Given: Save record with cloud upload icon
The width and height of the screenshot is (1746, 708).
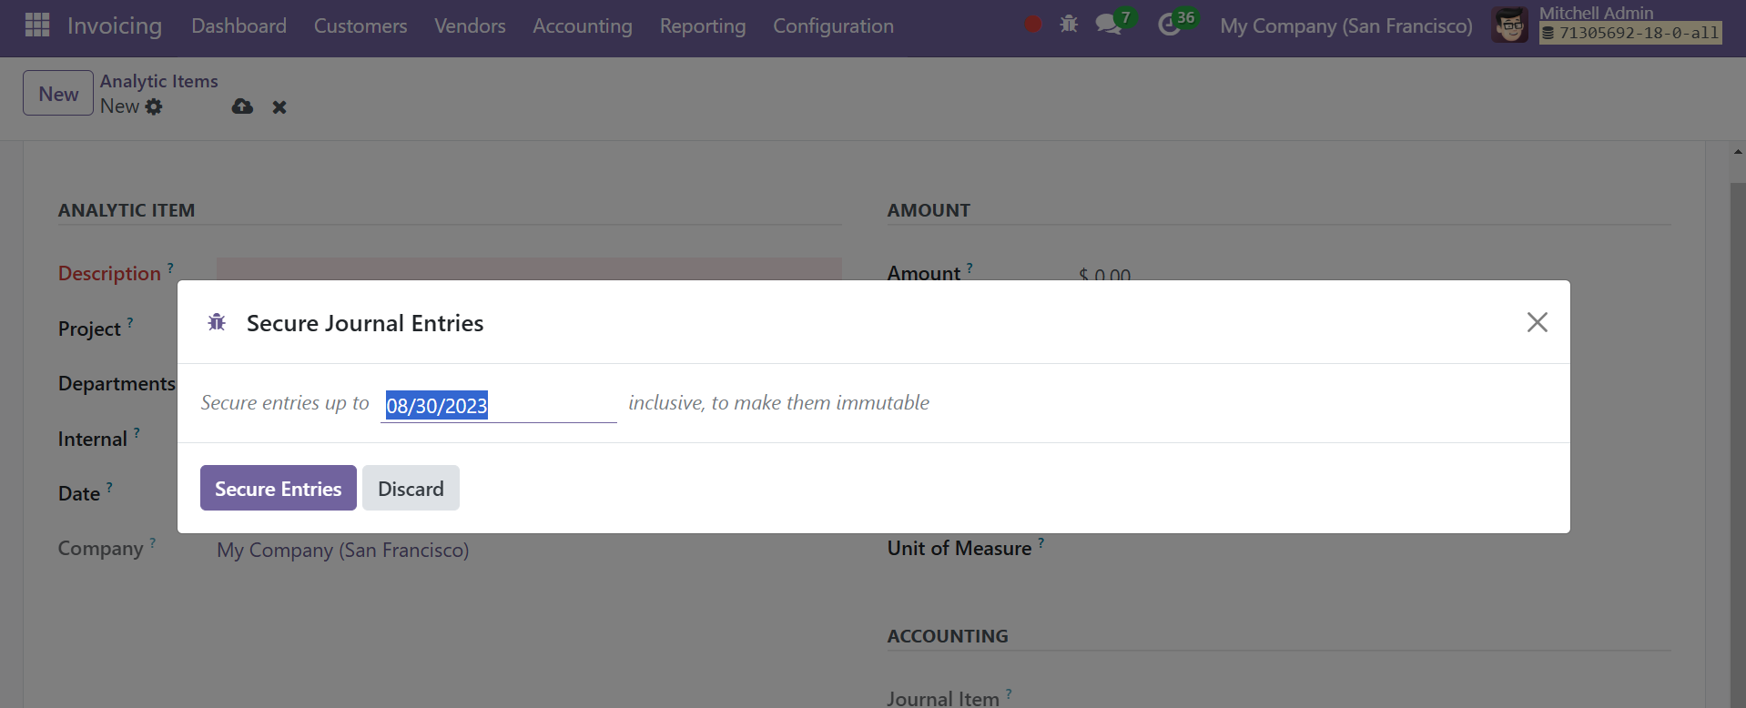Looking at the screenshot, I should coord(242,106).
